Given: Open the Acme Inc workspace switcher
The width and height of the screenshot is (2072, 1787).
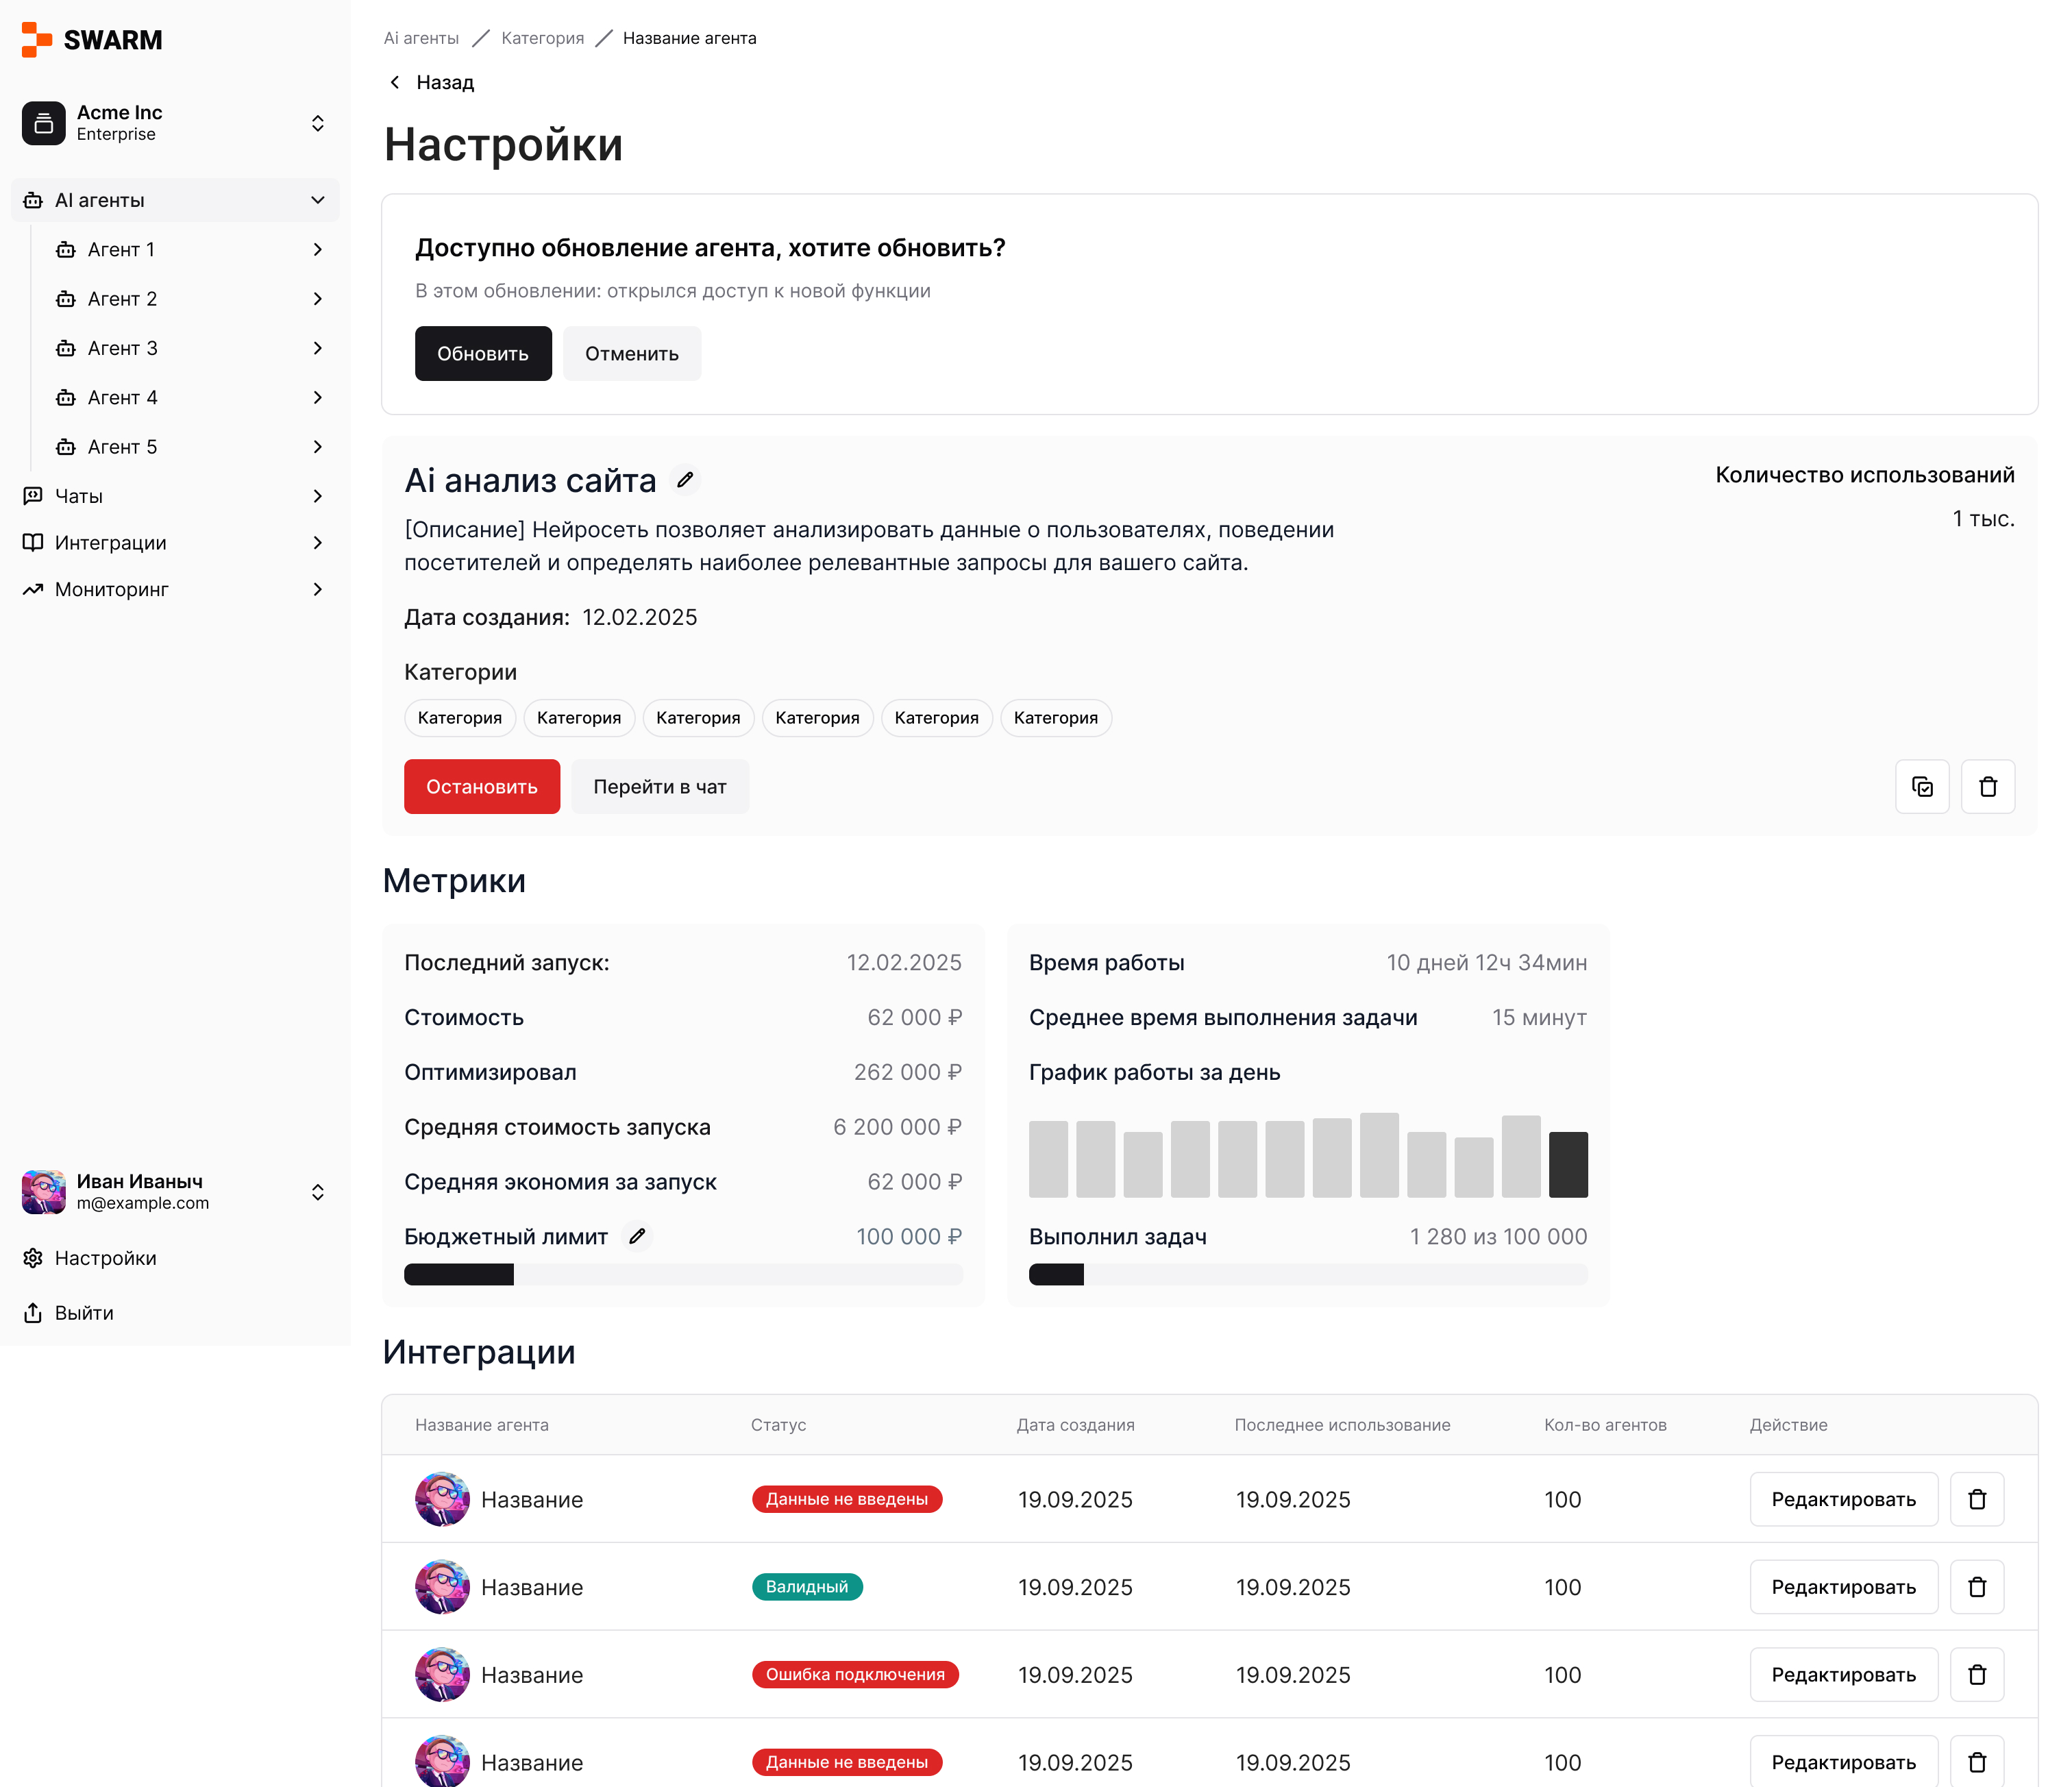Looking at the screenshot, I should tap(175, 123).
